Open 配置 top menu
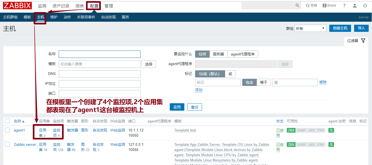The width and height of the screenshot is (372, 165). pos(94,6)
